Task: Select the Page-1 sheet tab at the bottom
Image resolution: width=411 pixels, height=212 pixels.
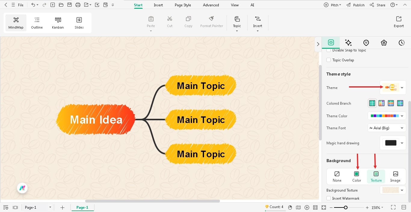Action: 82,207
